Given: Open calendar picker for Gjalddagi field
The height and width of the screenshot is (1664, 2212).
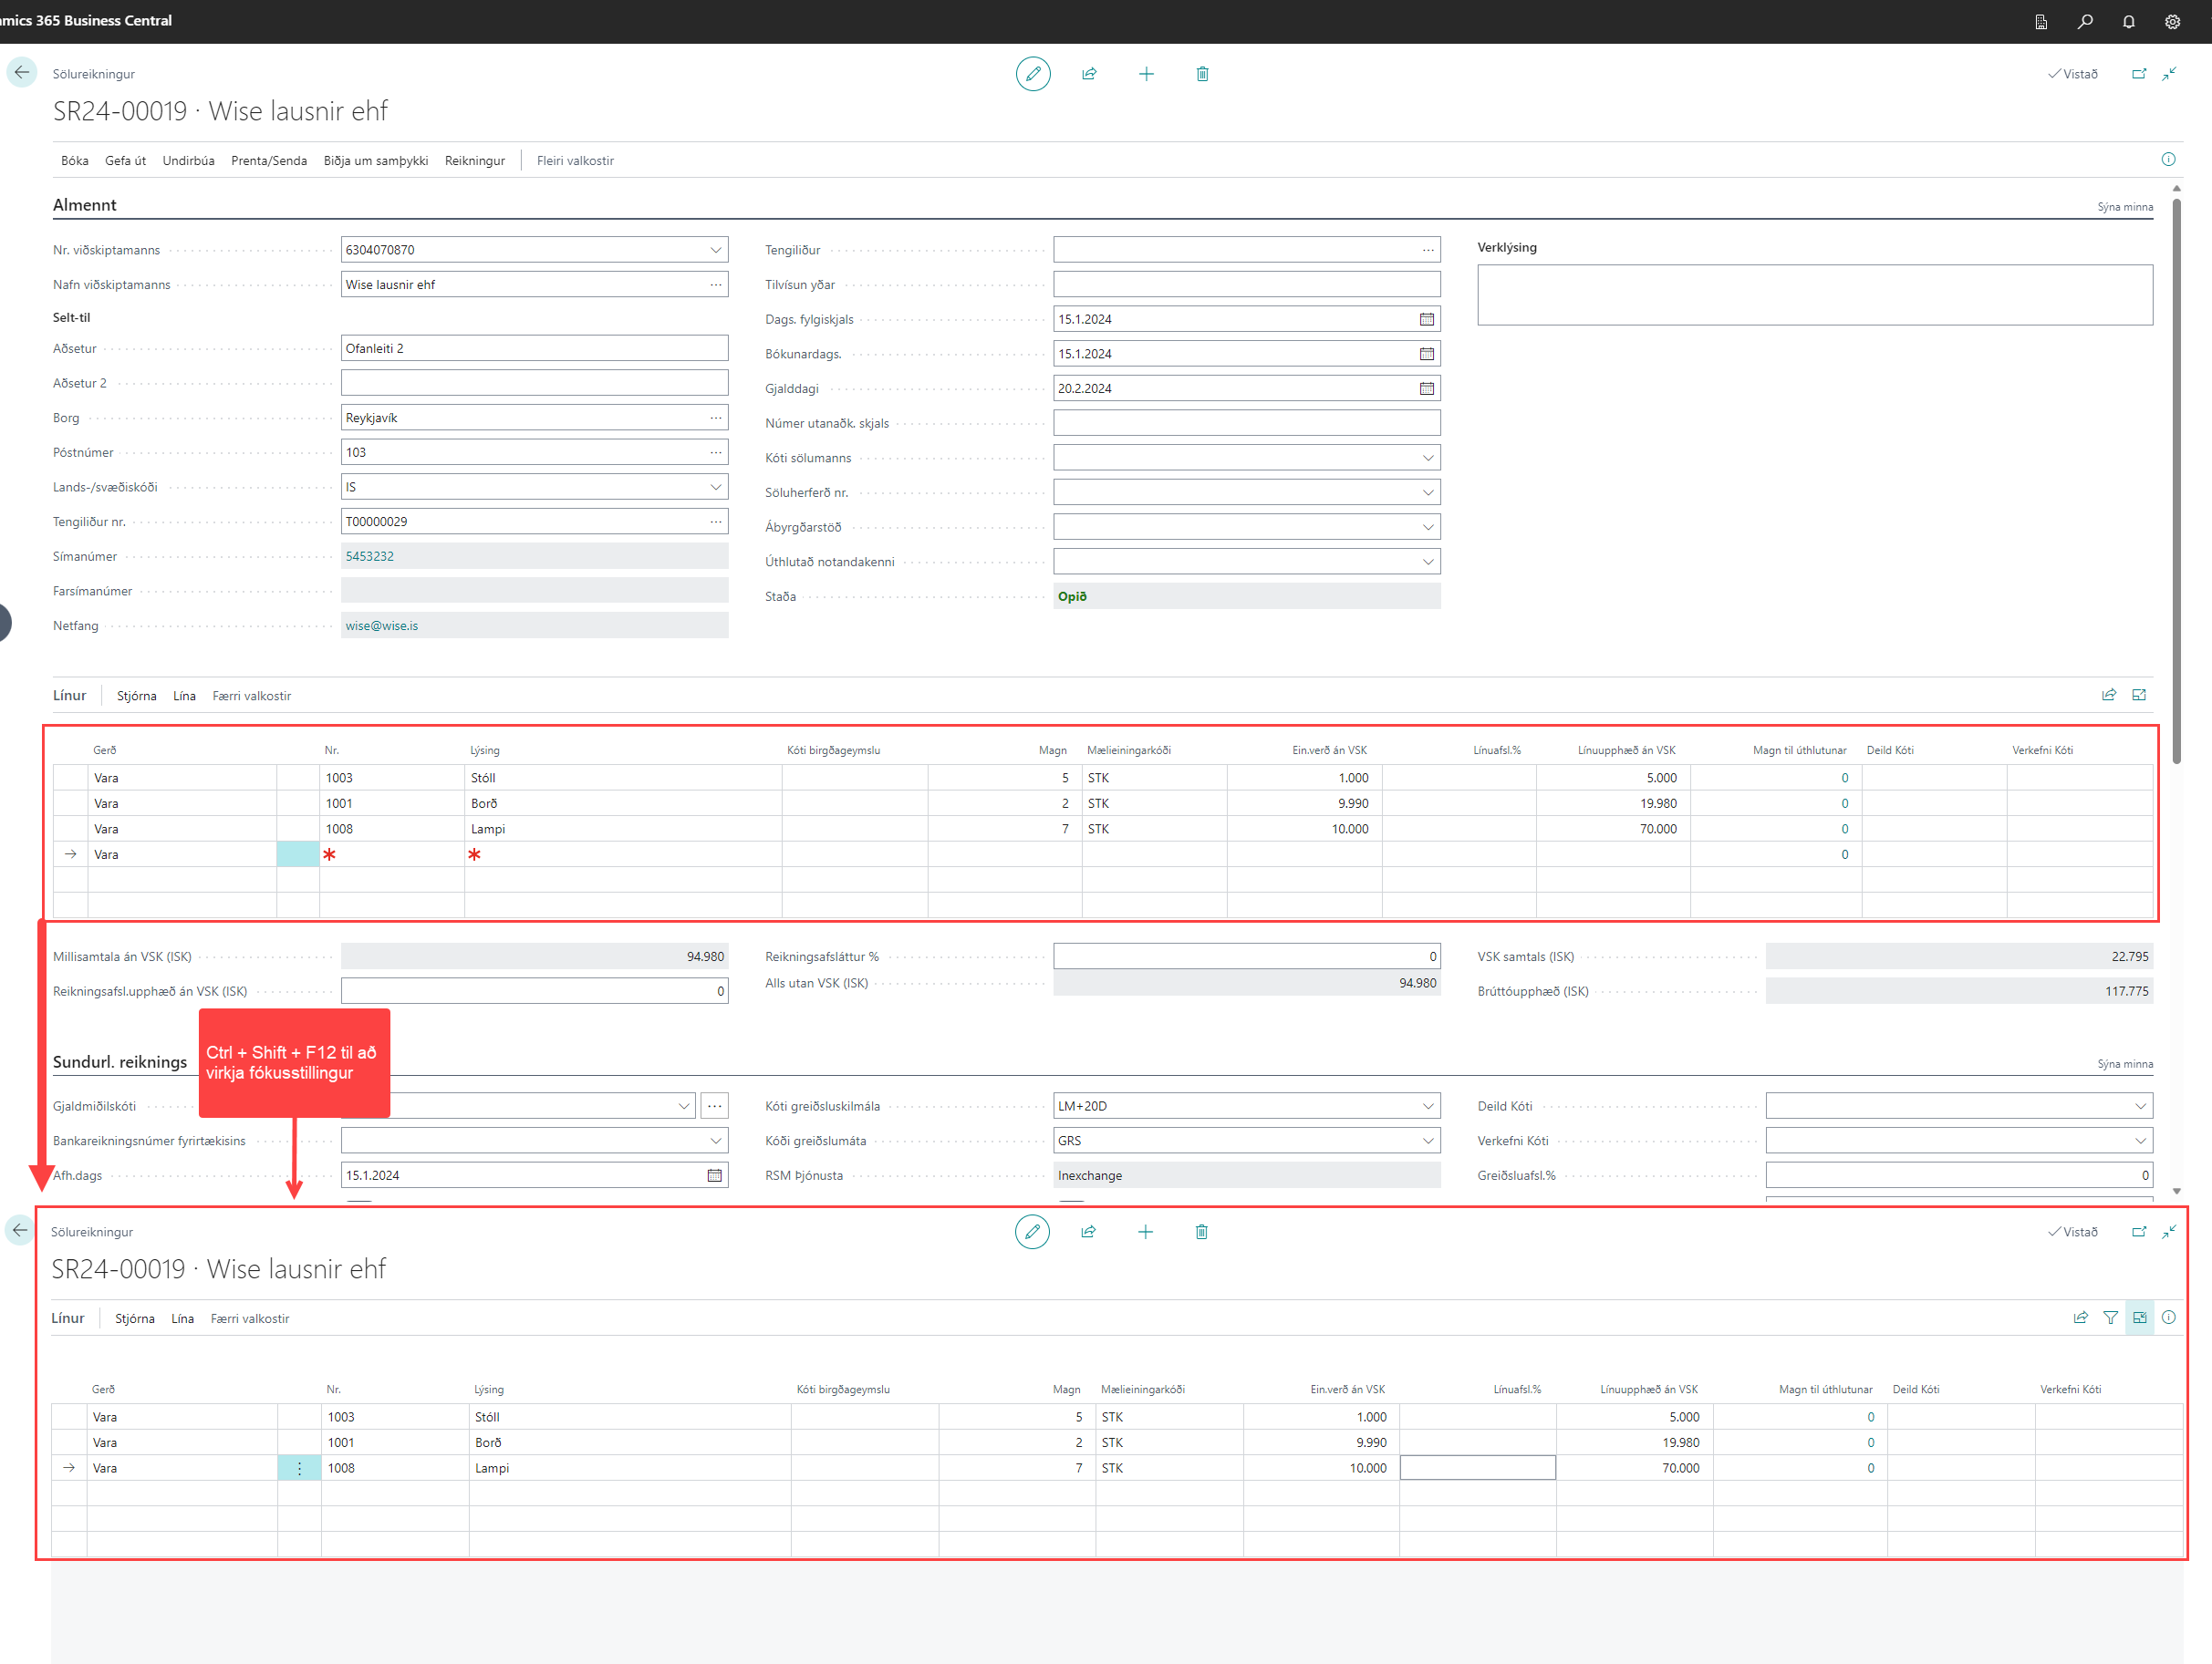Looking at the screenshot, I should (1426, 388).
